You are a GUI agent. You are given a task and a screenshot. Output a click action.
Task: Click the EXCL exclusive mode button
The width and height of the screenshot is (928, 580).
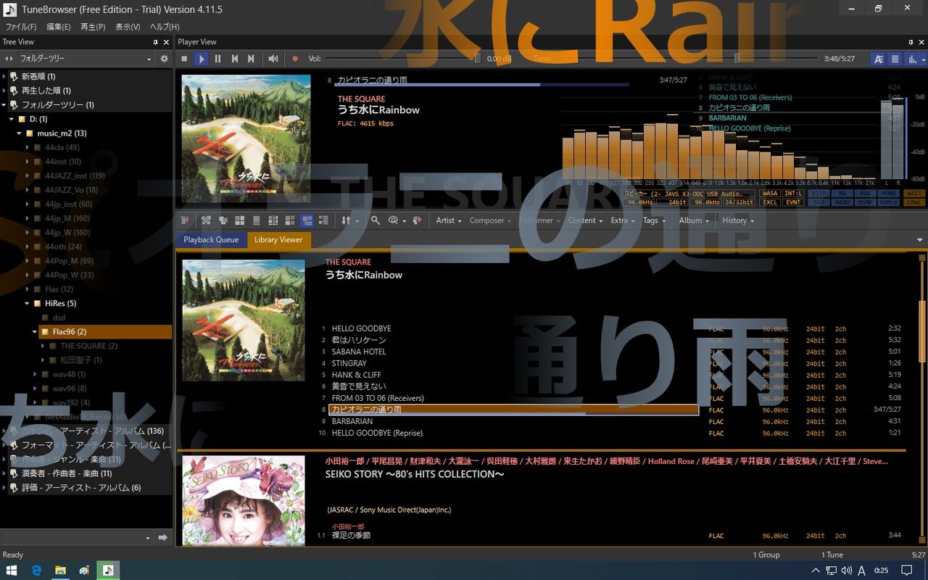770,202
